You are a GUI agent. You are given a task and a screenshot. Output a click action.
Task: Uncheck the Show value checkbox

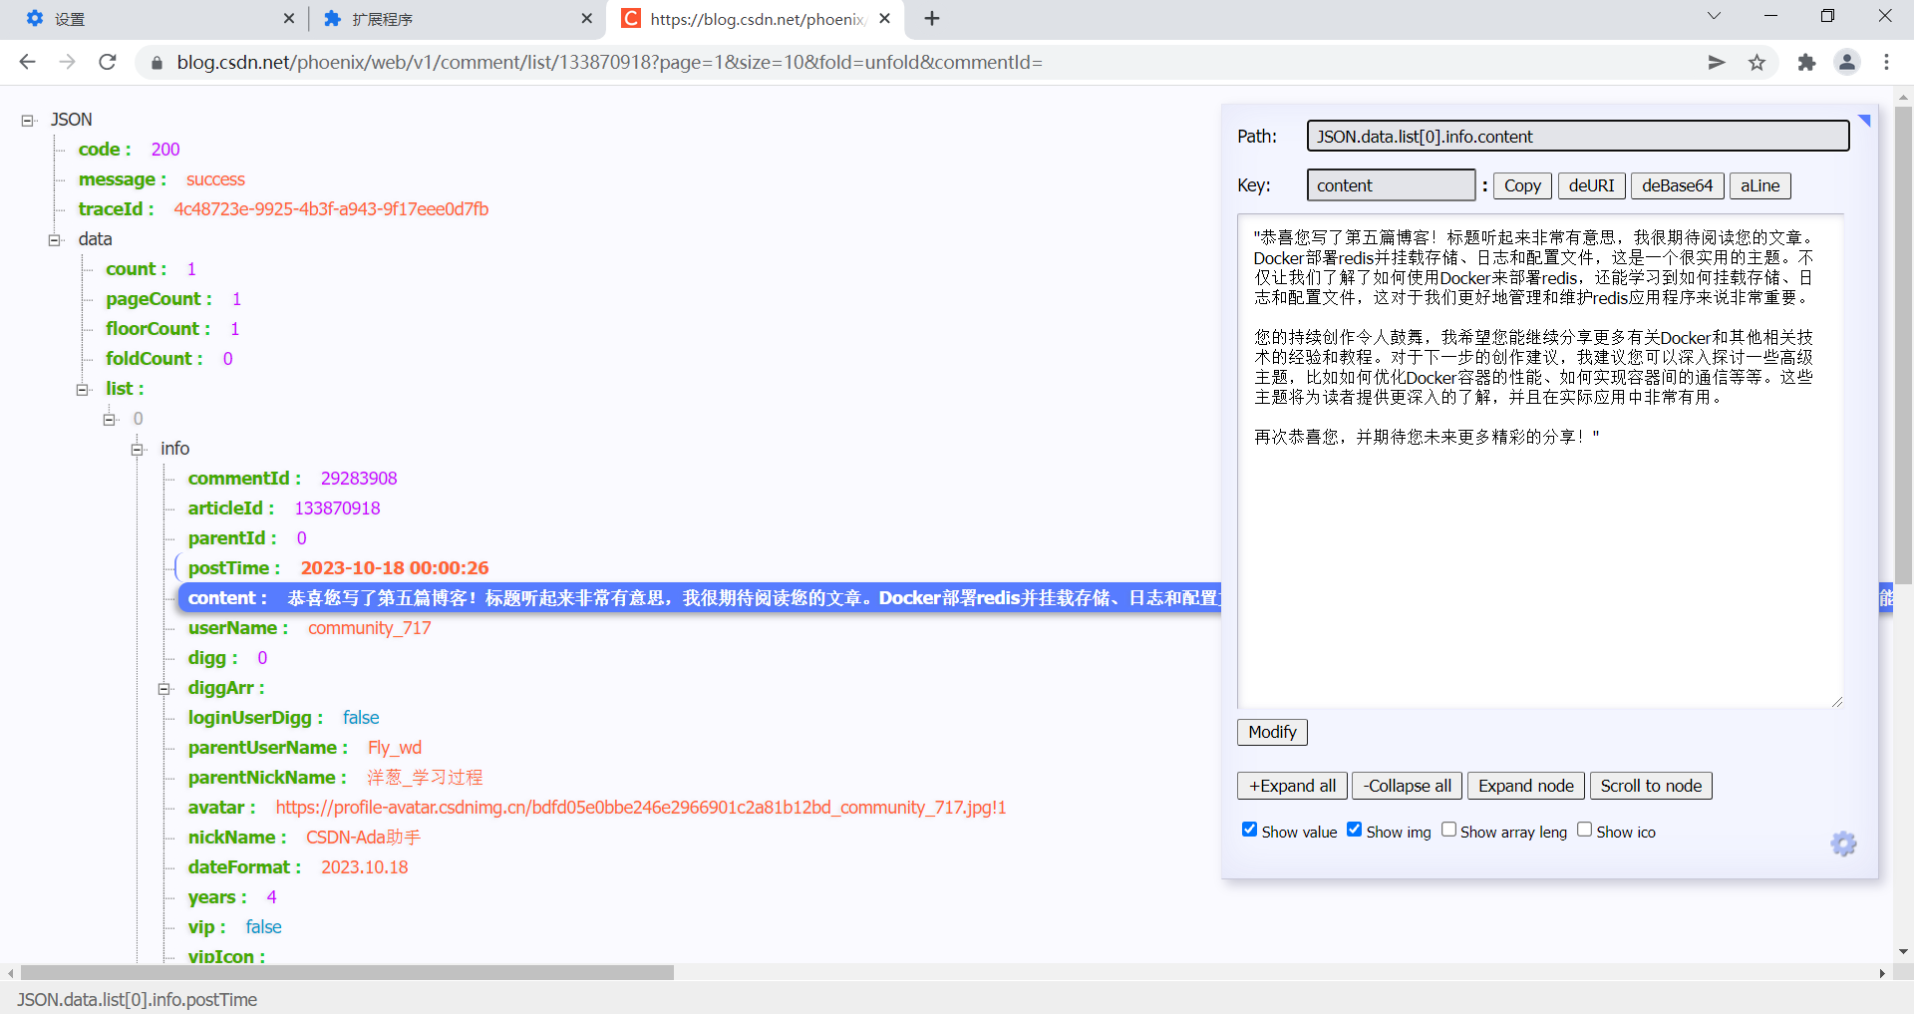click(x=1248, y=829)
